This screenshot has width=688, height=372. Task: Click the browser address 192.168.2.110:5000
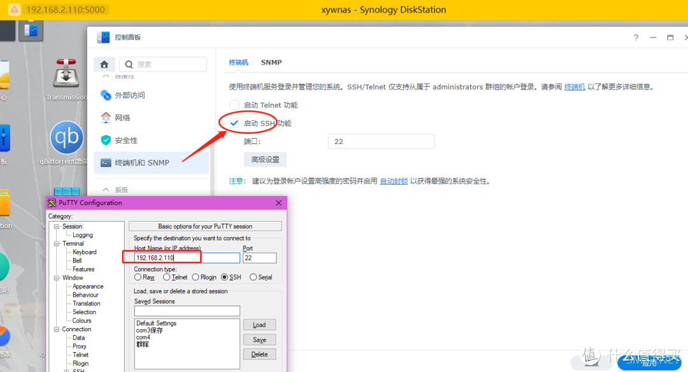click(x=66, y=10)
